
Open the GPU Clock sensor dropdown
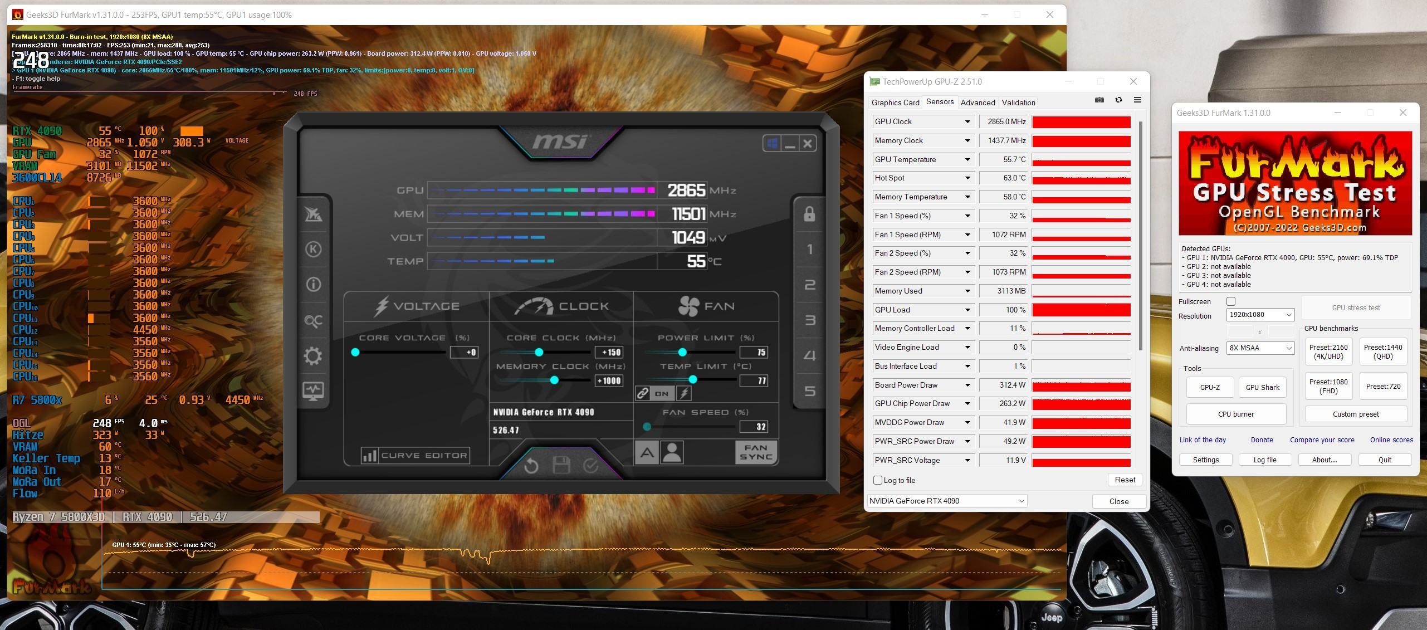pyautogui.click(x=967, y=121)
